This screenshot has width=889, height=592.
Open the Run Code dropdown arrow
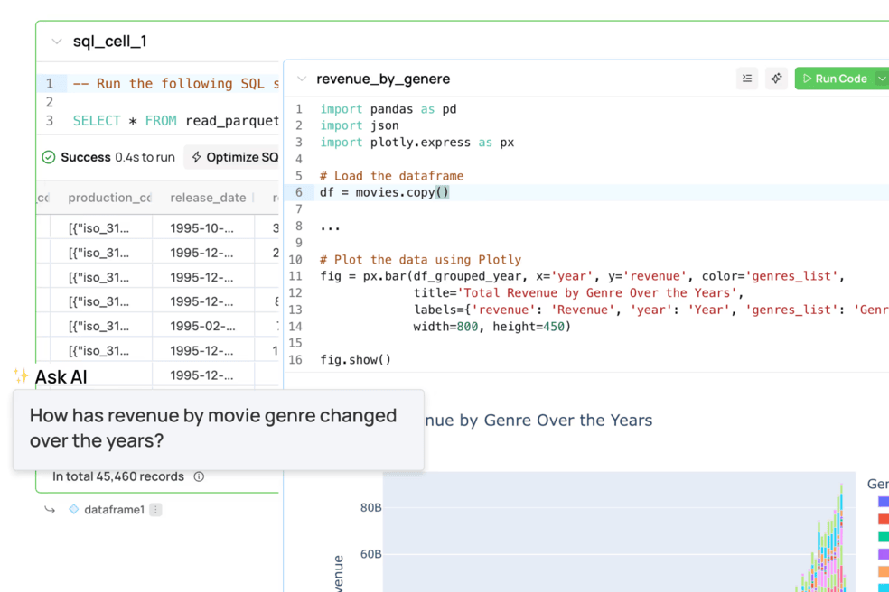tap(882, 79)
